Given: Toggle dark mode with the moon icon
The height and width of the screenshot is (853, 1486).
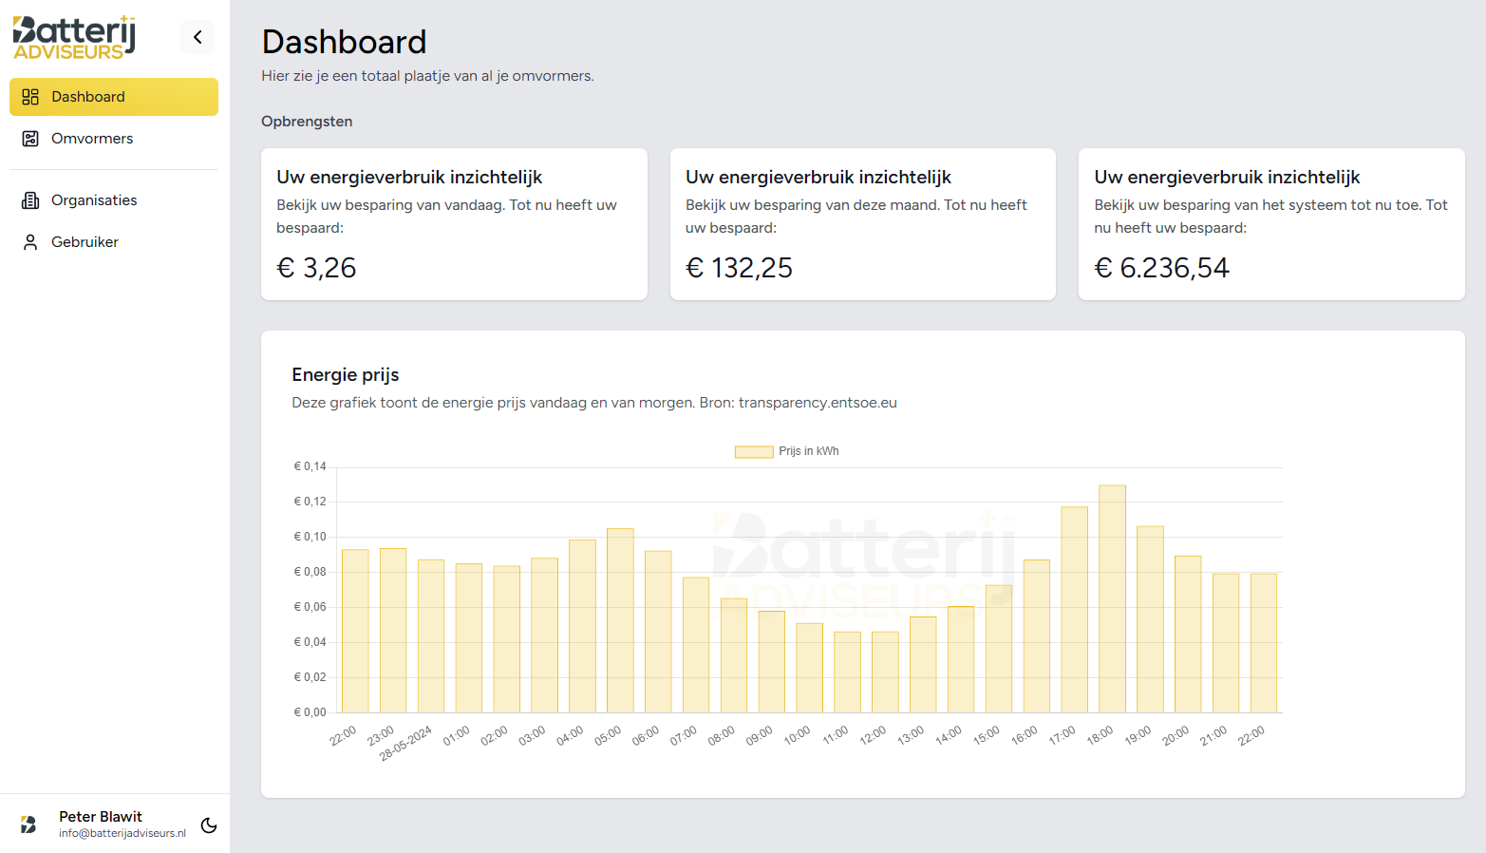Looking at the screenshot, I should (x=209, y=825).
